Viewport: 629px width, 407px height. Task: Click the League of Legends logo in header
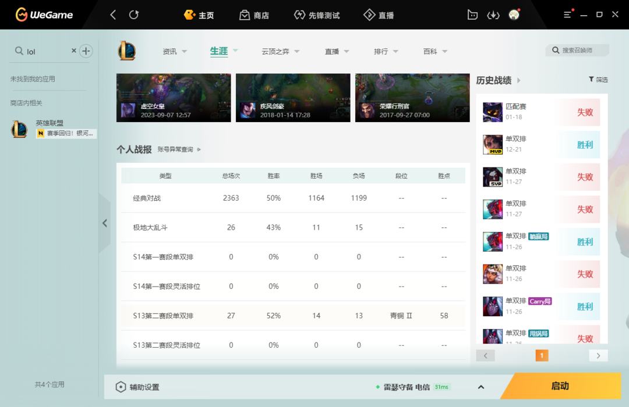(x=127, y=51)
